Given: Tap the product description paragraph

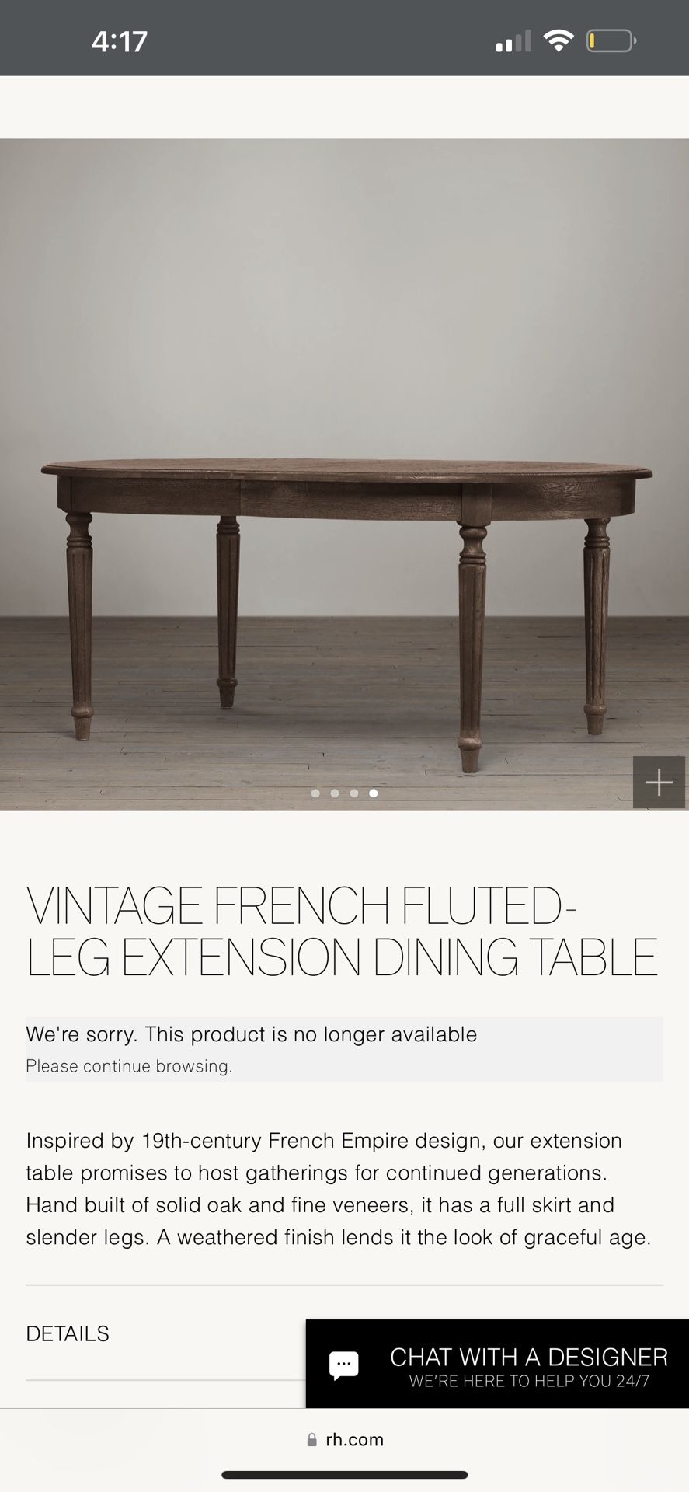Looking at the screenshot, I should pyautogui.click(x=339, y=1189).
